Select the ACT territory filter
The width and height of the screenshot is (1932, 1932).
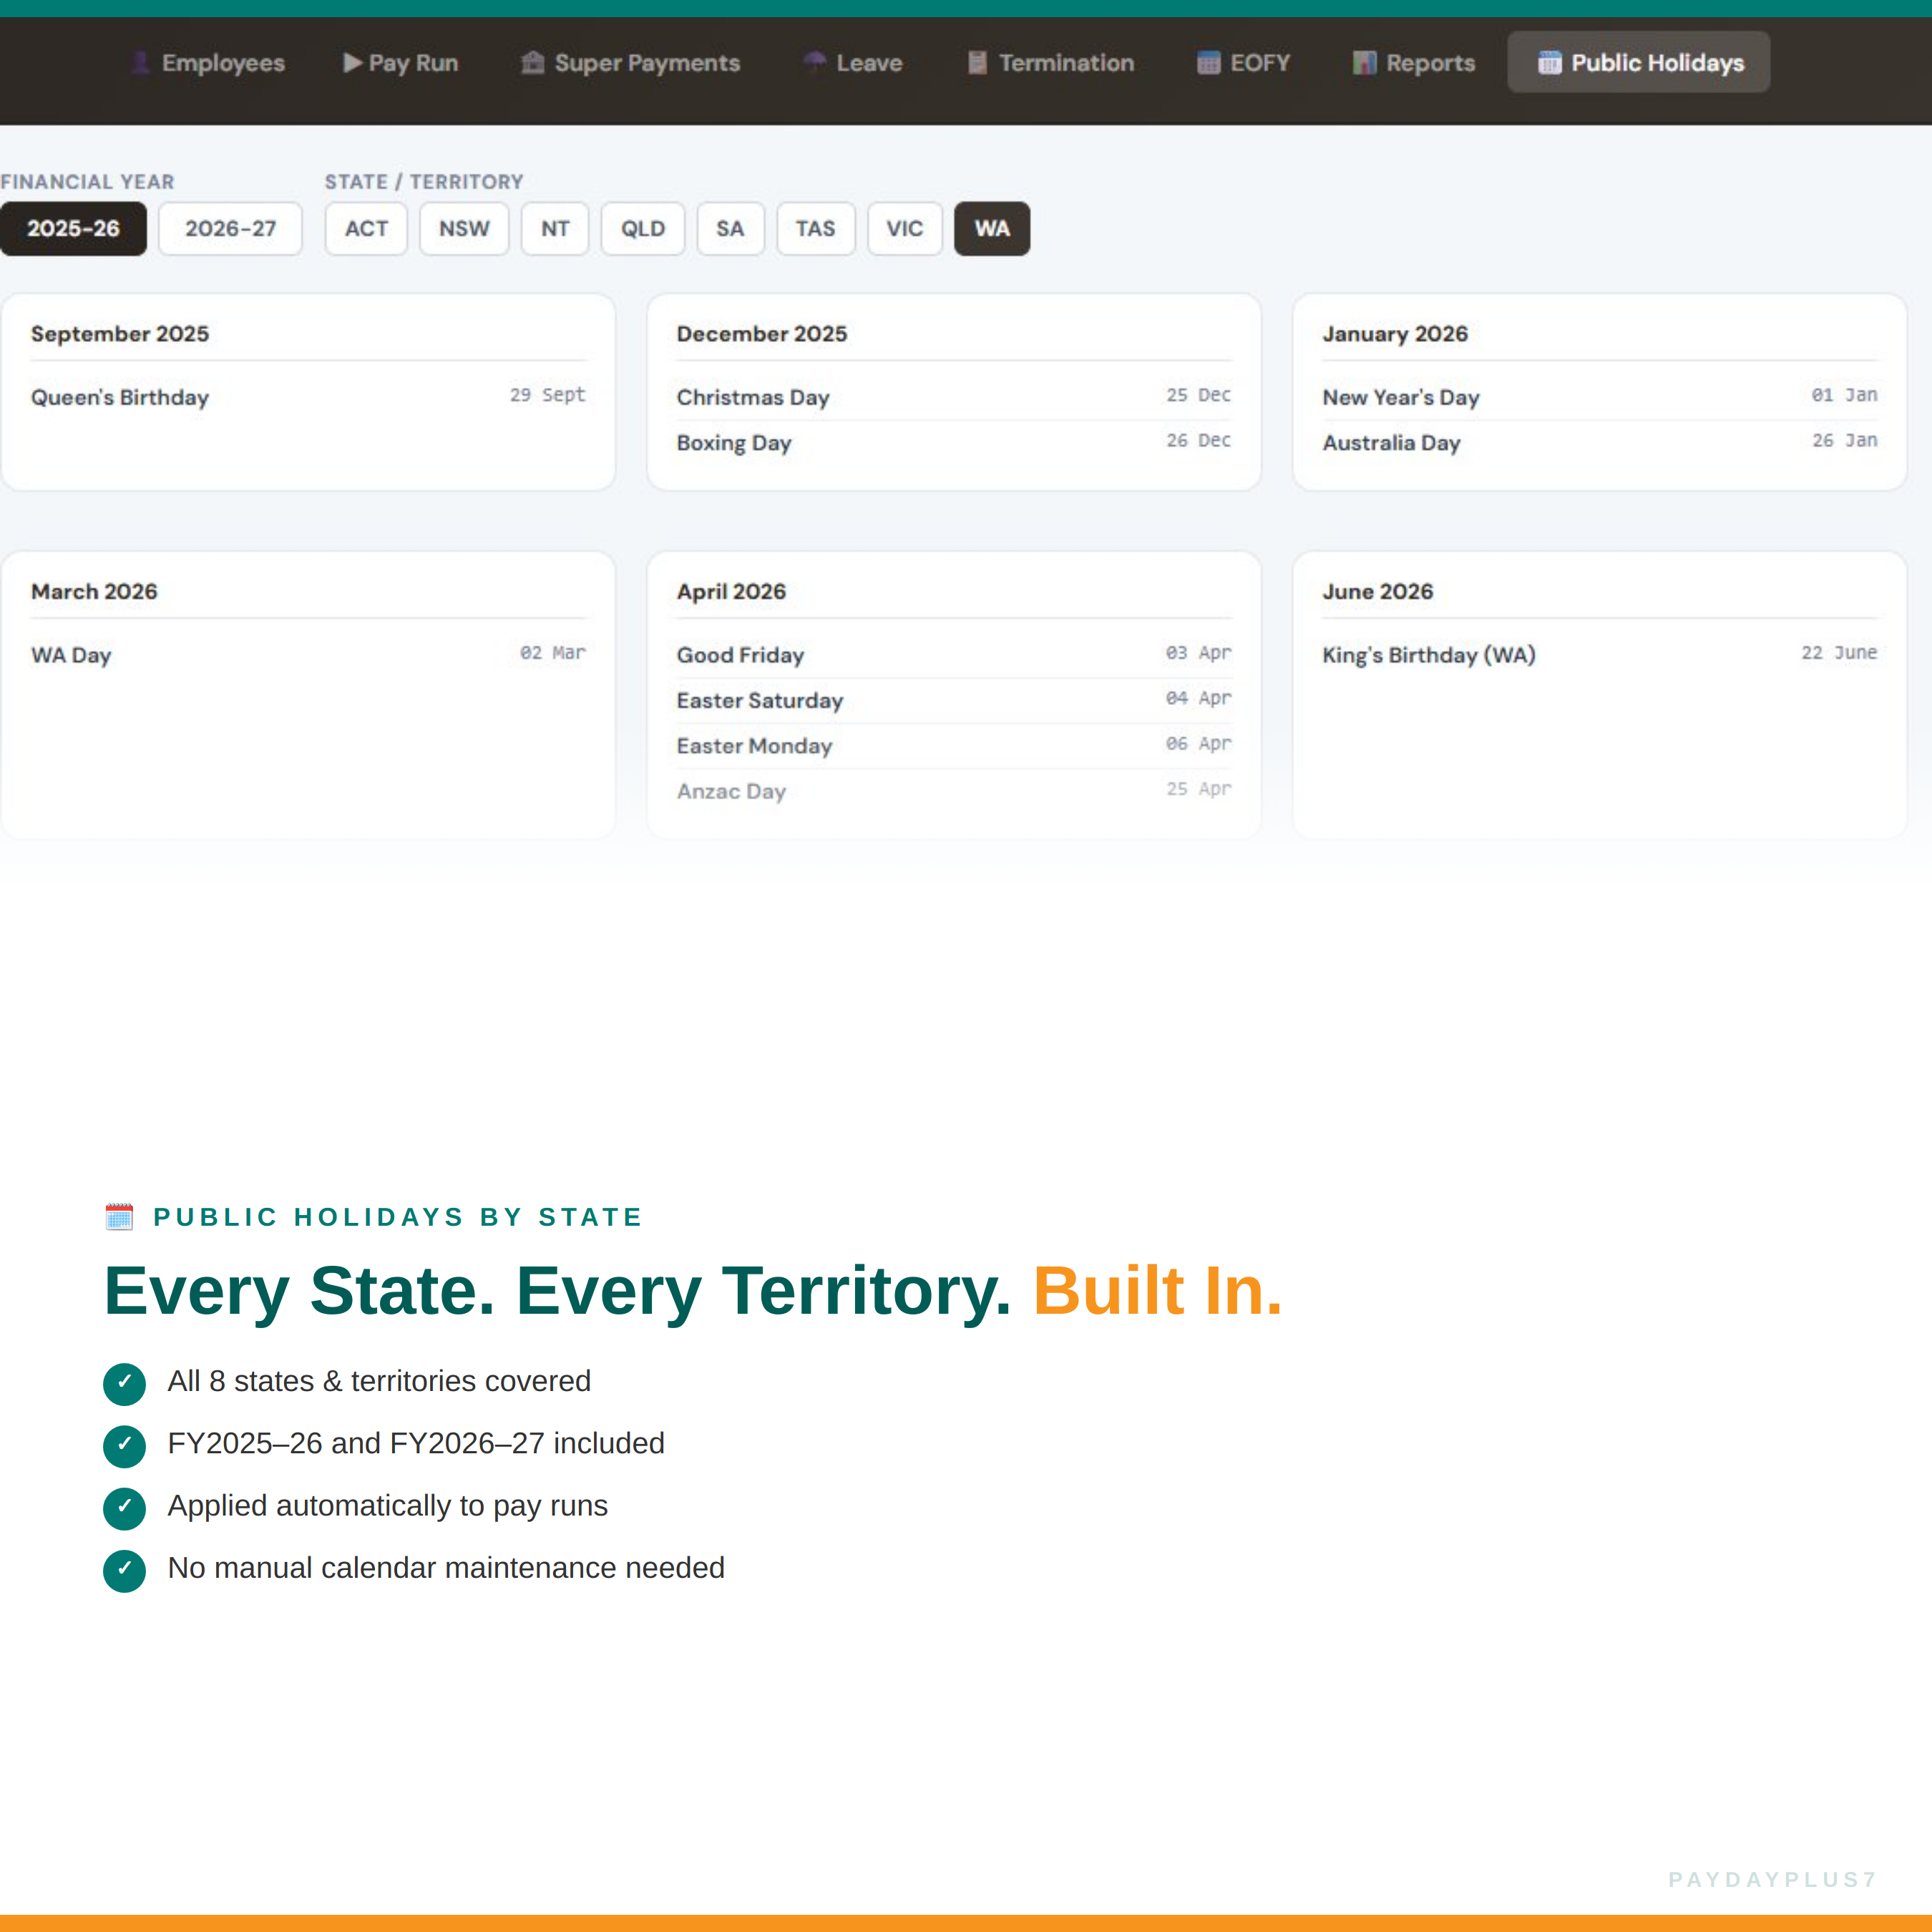click(365, 228)
